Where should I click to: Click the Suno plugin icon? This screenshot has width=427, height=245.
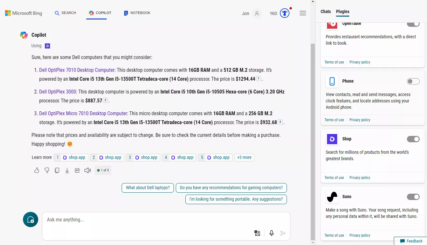click(332, 197)
